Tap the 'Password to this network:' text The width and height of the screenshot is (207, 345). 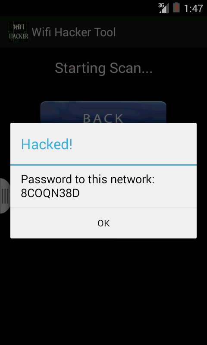[x=88, y=179]
